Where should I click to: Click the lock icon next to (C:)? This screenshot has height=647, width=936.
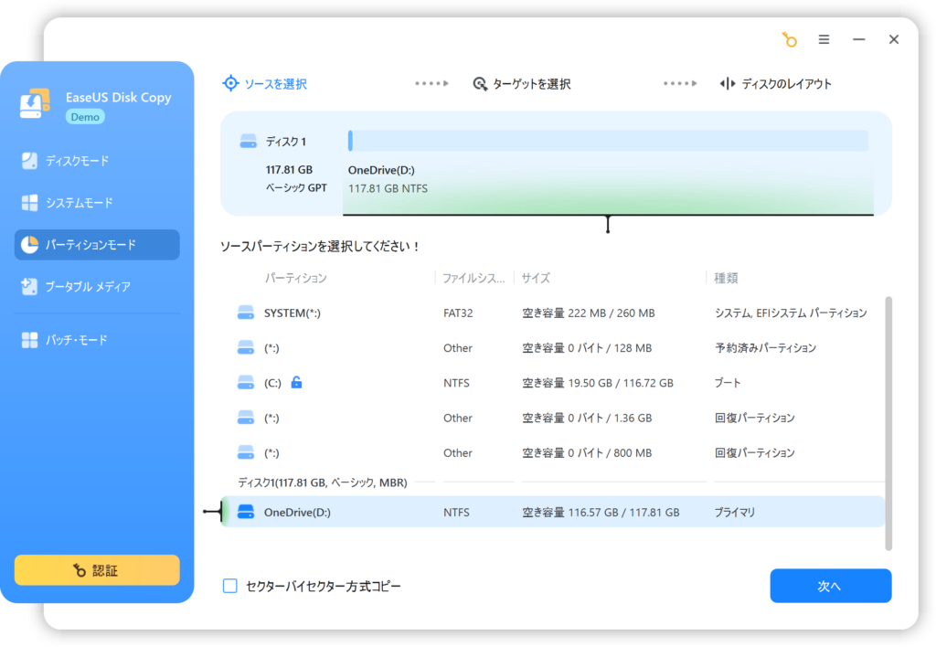pyautogui.click(x=297, y=383)
